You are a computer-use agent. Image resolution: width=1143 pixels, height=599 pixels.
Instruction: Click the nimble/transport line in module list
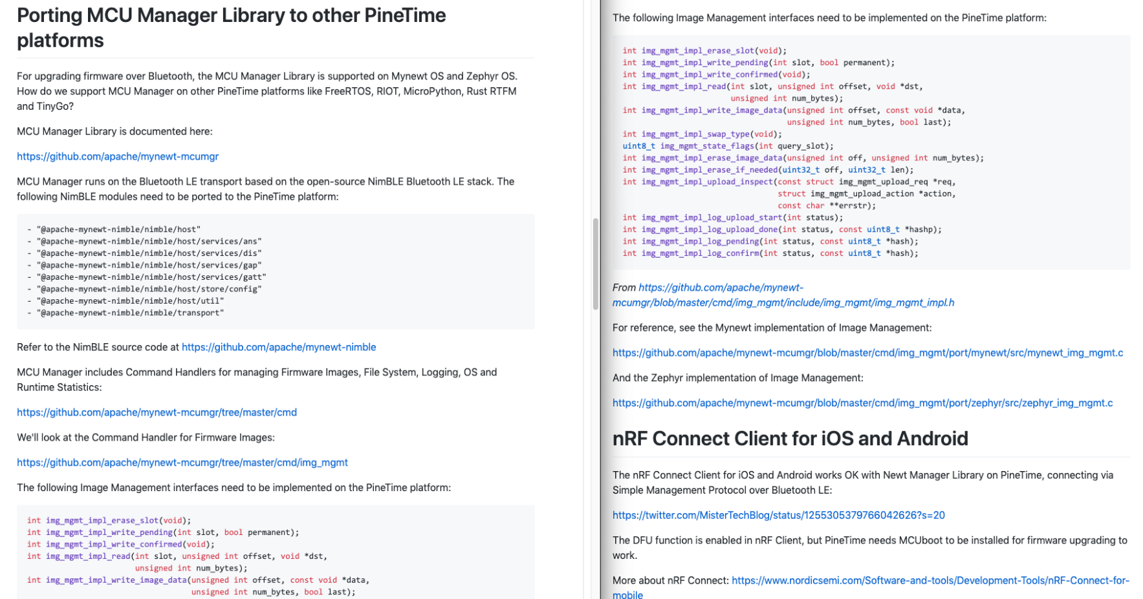(130, 313)
